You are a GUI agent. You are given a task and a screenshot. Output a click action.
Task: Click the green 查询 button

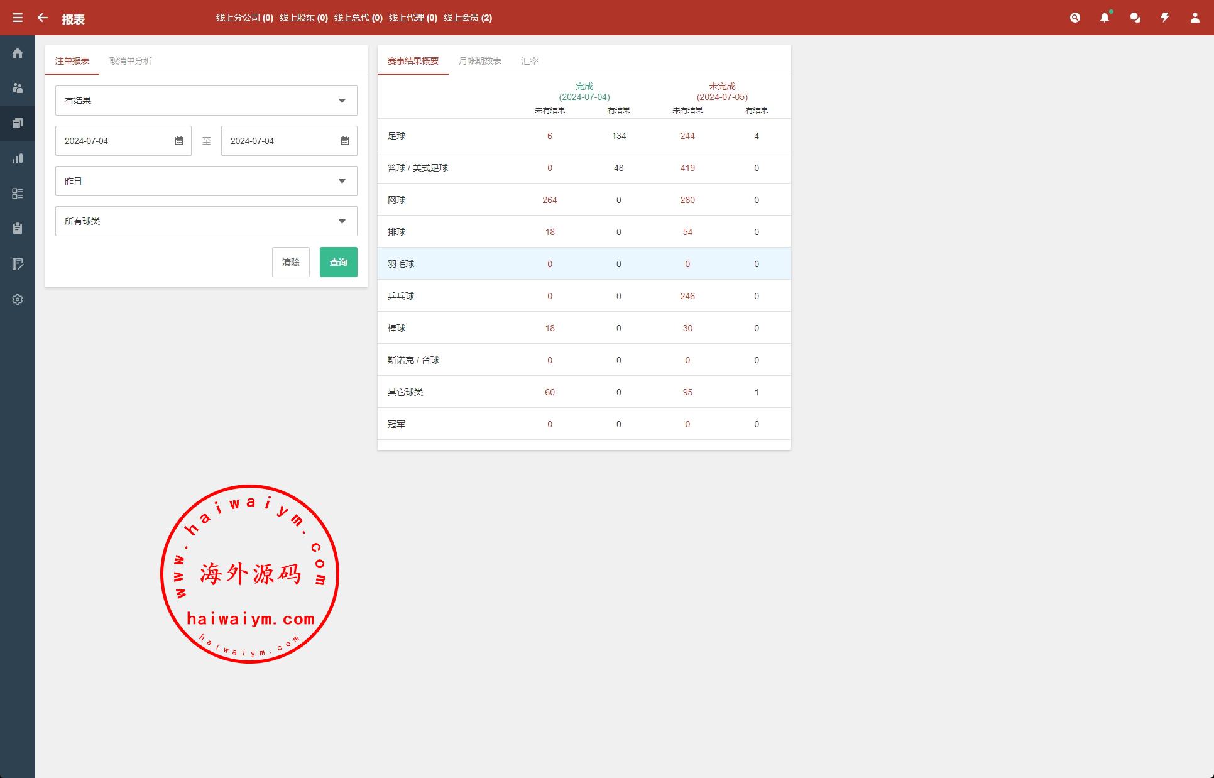338,262
